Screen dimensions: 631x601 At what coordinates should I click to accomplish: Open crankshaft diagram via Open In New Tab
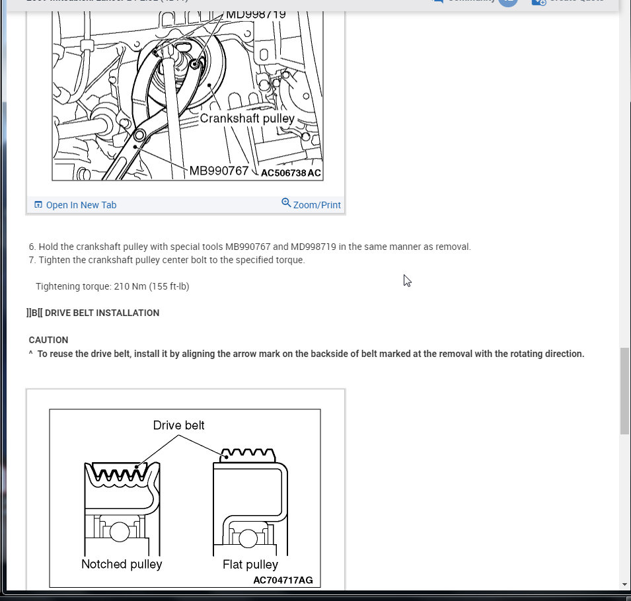75,205
